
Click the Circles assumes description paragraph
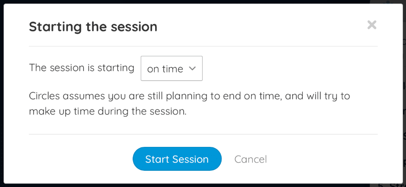(x=189, y=104)
